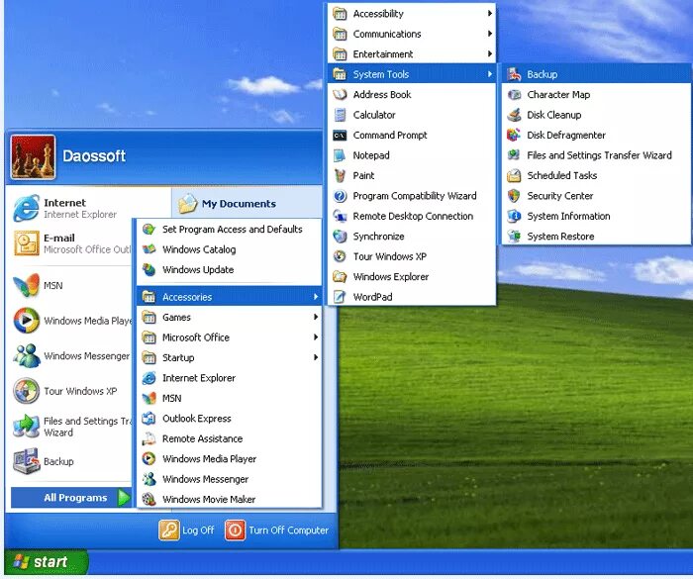Open Security Center shield icon
The width and height of the screenshot is (693, 579).
[514, 196]
